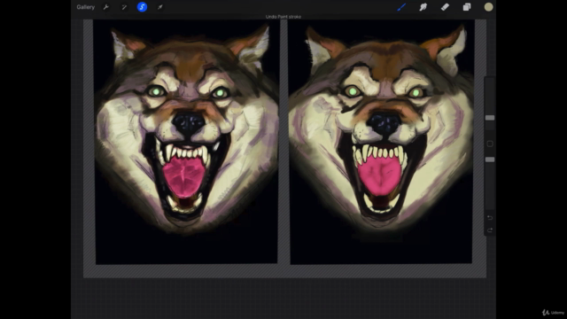Select the Eraser tool
The image size is (567, 319).
click(x=445, y=7)
